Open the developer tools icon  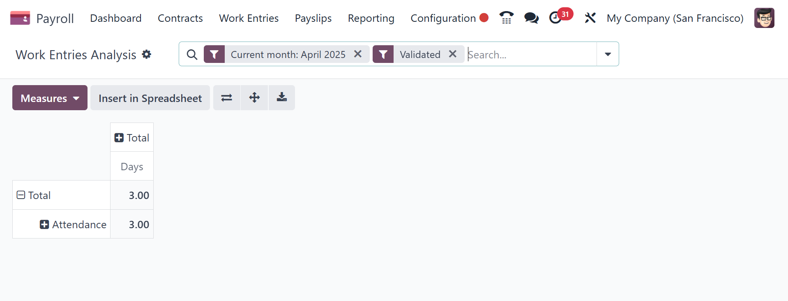point(590,18)
